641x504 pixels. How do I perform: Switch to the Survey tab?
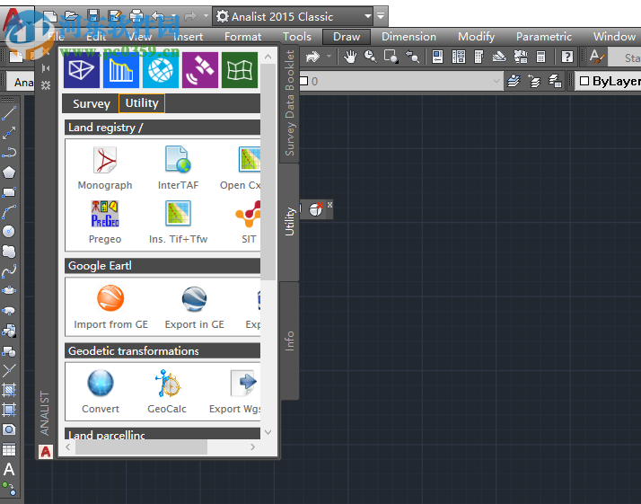[x=91, y=103]
